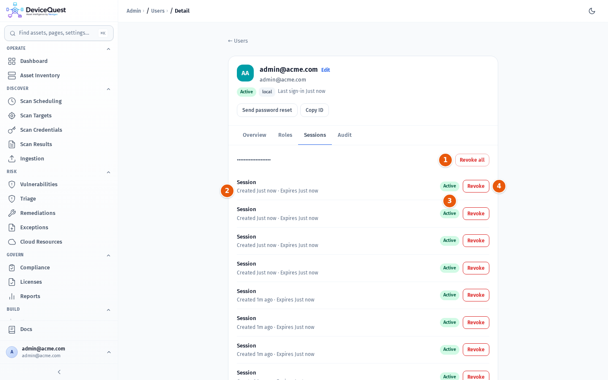The height and width of the screenshot is (380, 608).
Task: Open Reports bar chart icon
Action: pos(12,296)
